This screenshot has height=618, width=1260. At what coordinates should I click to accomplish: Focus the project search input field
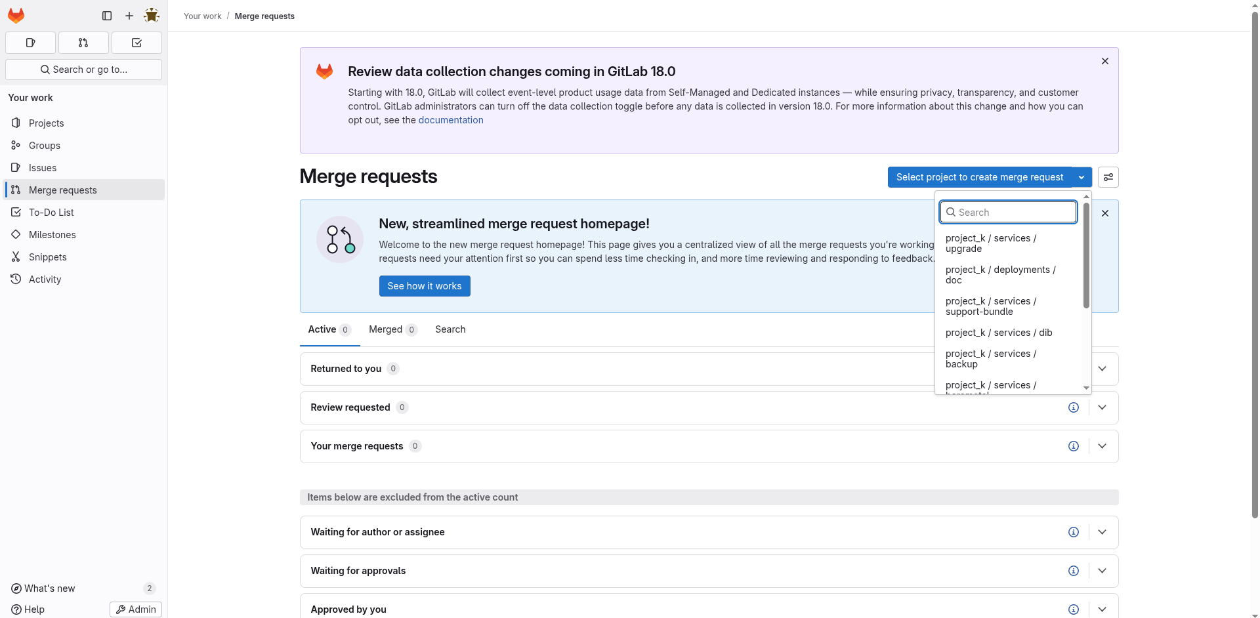(x=1008, y=212)
